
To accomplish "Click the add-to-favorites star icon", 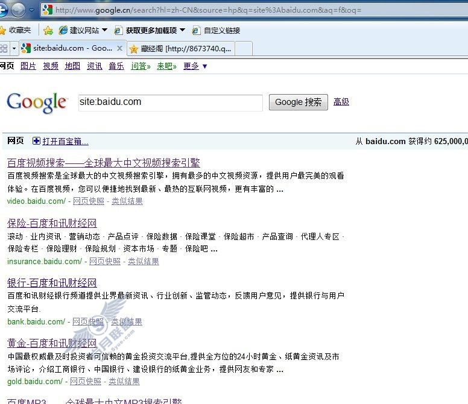I will [48, 30].
